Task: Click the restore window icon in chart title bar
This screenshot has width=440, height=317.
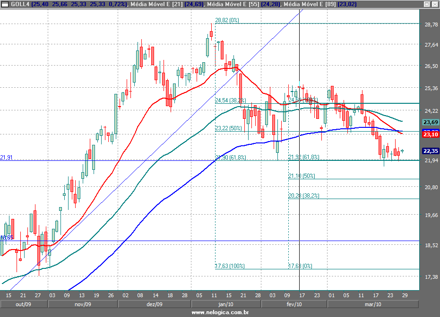Action: [x=427, y=4]
